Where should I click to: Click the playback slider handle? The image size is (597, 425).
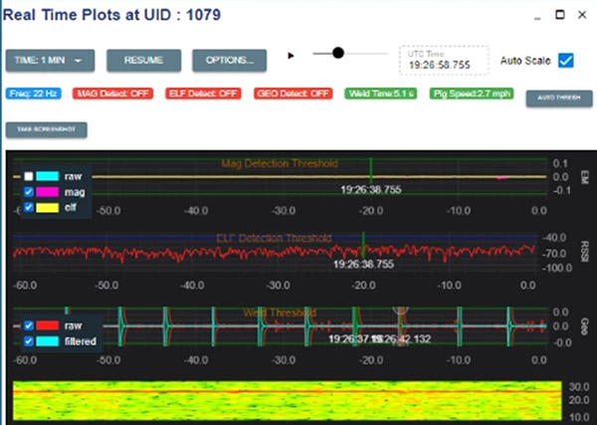(338, 53)
